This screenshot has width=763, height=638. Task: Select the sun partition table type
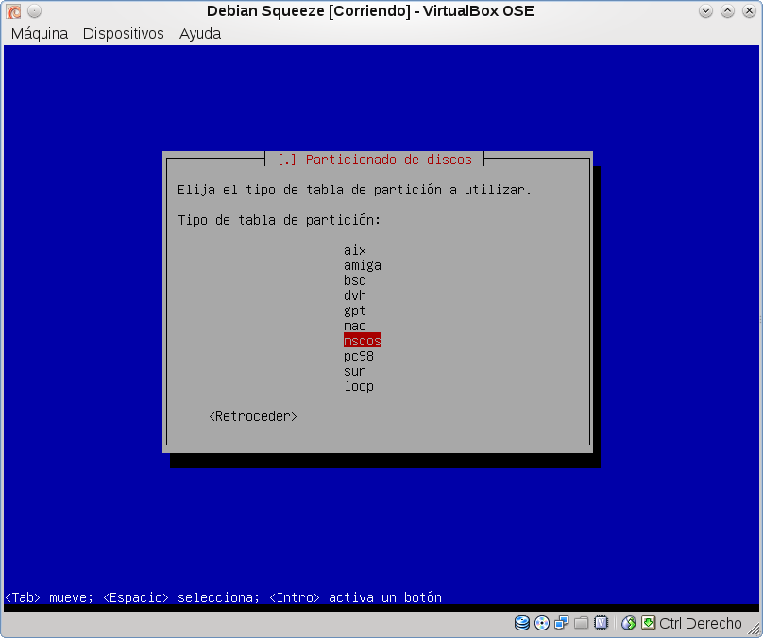(x=355, y=371)
